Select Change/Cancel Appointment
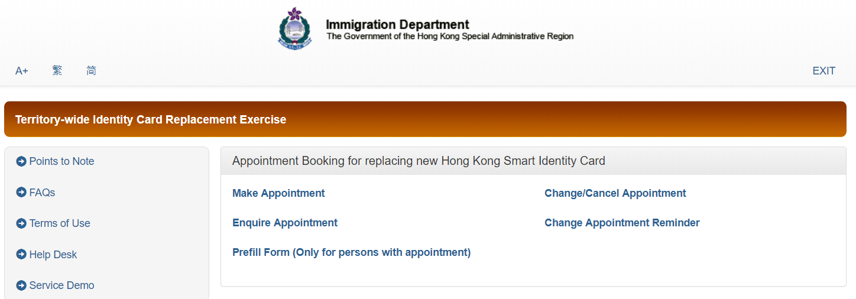The height and width of the screenshot is (299, 856). coord(615,193)
